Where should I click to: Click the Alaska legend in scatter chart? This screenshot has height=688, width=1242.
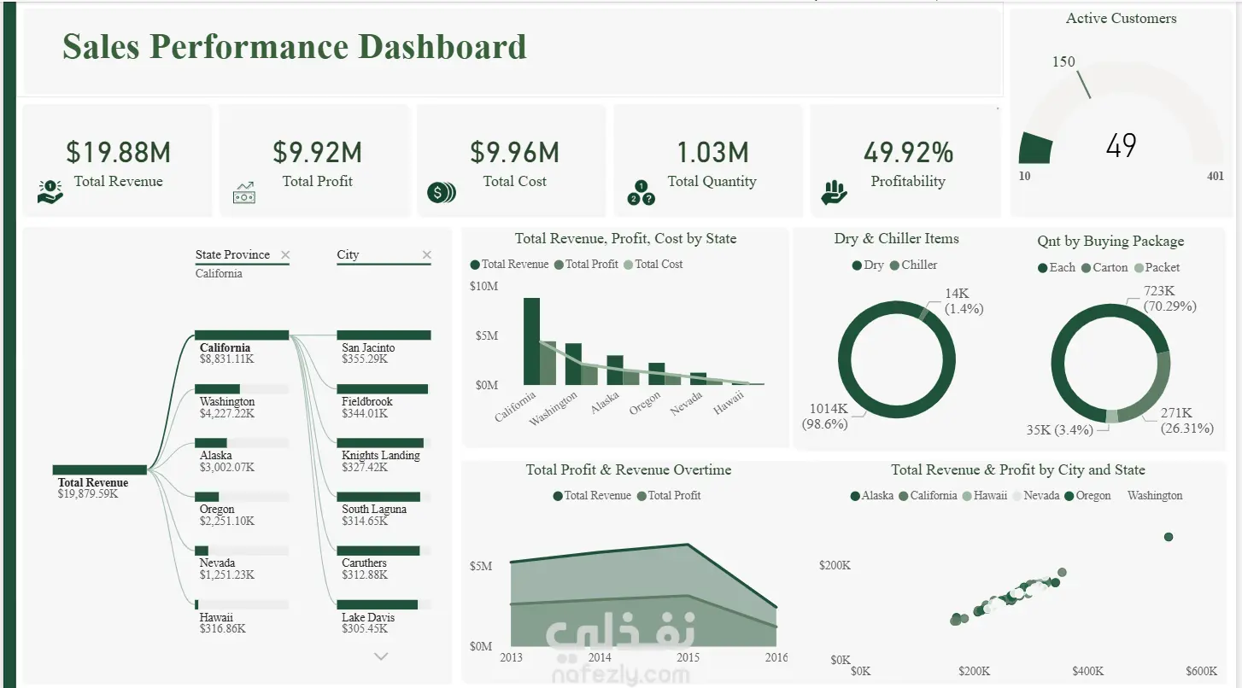click(x=872, y=496)
